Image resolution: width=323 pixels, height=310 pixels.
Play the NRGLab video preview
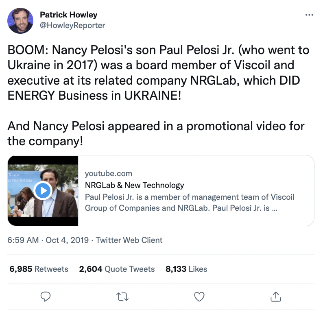coord(42,190)
